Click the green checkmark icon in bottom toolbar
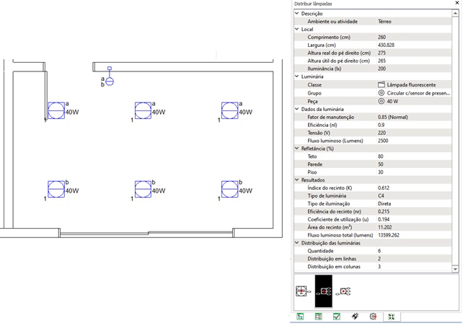Image resolution: width=463 pixels, height=326 pixels. [337, 317]
